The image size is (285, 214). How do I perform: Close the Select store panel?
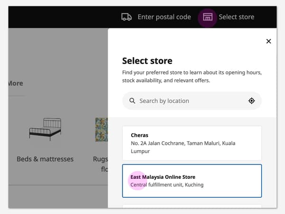click(x=268, y=41)
